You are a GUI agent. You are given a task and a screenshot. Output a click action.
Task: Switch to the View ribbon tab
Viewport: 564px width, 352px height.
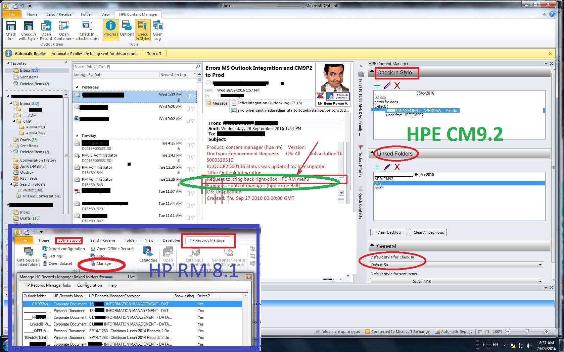pos(105,14)
